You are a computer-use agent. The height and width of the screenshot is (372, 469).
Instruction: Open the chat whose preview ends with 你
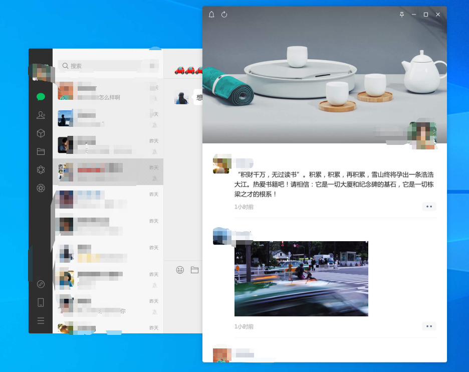(x=108, y=305)
